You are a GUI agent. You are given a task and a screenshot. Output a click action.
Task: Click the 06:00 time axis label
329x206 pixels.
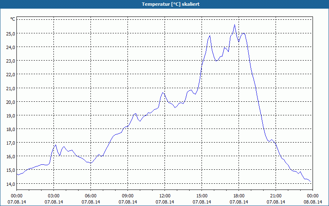(x=90, y=196)
